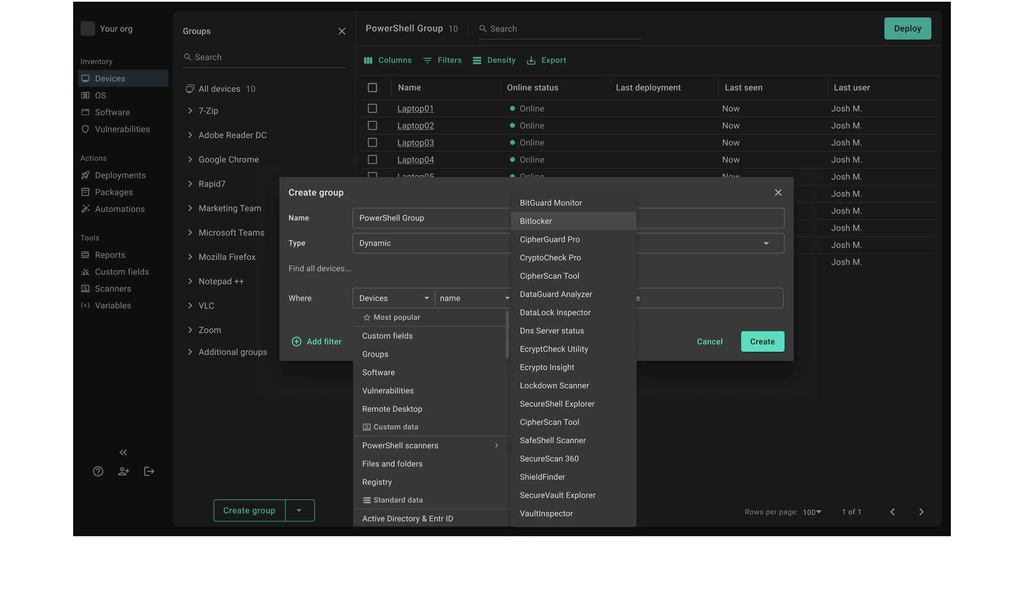Click the help question mark icon
The image size is (1024, 611).
(x=98, y=472)
